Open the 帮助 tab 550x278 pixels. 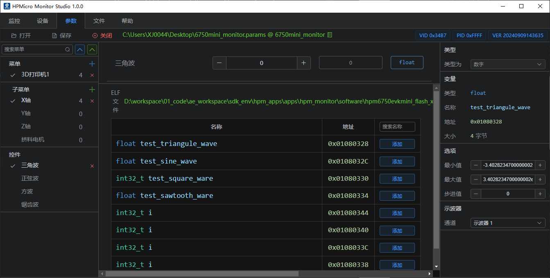coord(127,21)
